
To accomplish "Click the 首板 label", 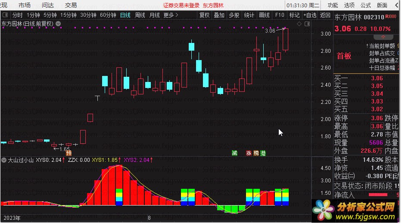I will [344, 56].
